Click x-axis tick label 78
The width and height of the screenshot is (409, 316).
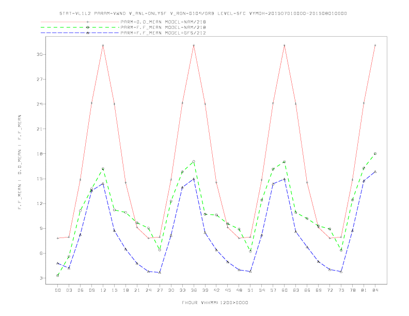pyautogui.click(x=353, y=290)
